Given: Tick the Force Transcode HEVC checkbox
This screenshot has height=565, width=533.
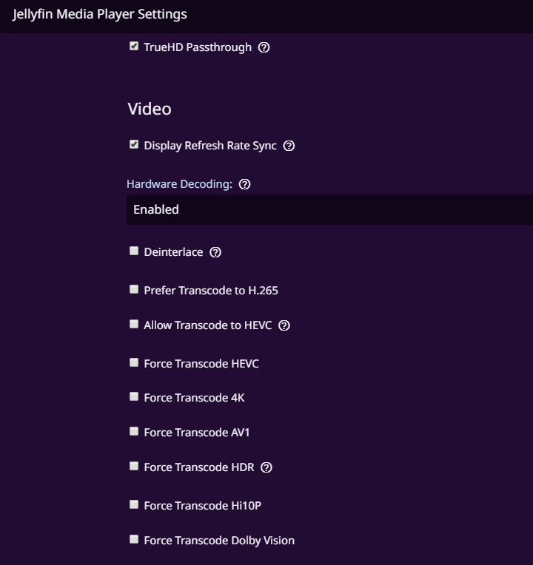Looking at the screenshot, I should [x=134, y=363].
